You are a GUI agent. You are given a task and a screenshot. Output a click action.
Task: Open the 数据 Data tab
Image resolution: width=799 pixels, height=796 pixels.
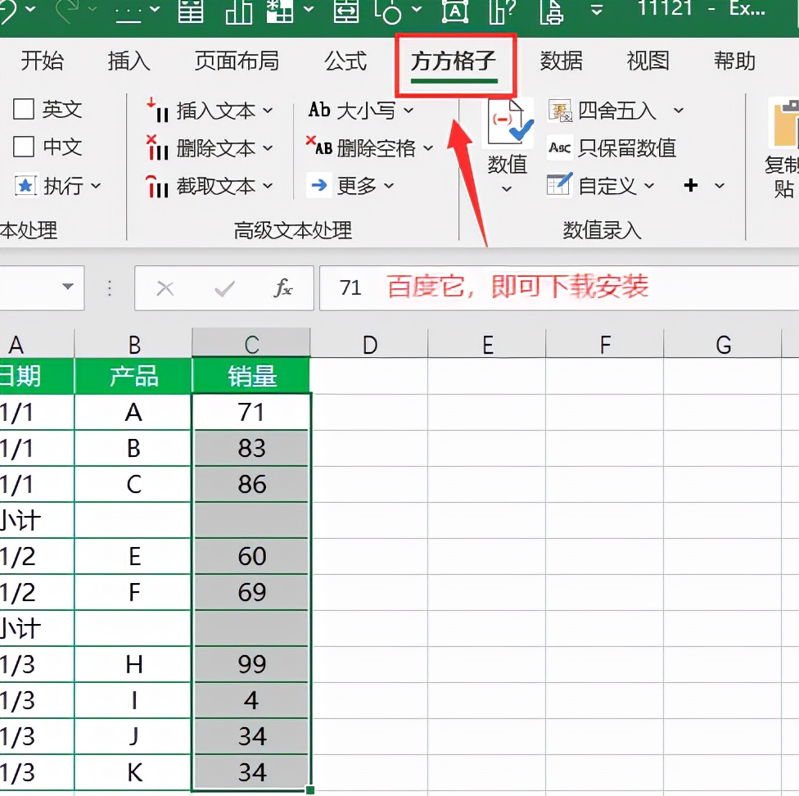point(562,61)
